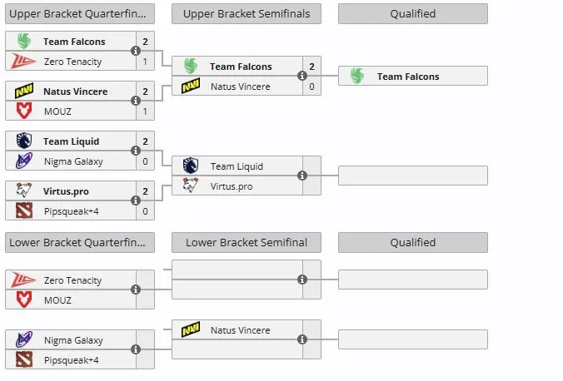The width and height of the screenshot is (563, 381).
Task: Open info icon of Natus Vincere lower bracket semifinal
Action: pos(302,339)
